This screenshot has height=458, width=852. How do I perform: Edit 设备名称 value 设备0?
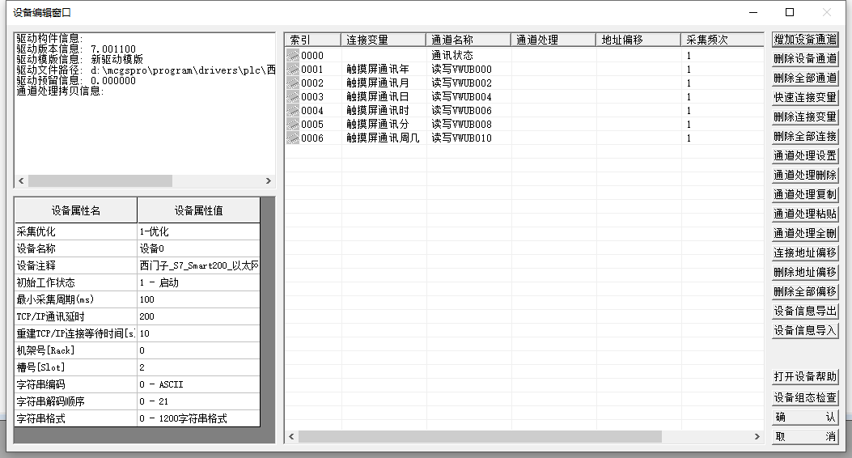(x=198, y=249)
